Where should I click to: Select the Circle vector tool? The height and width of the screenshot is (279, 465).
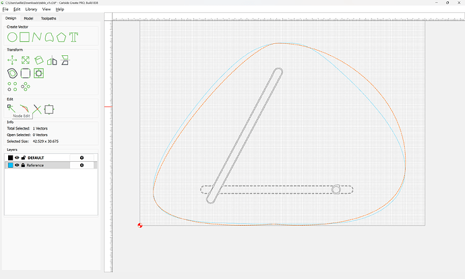[x=12, y=36]
